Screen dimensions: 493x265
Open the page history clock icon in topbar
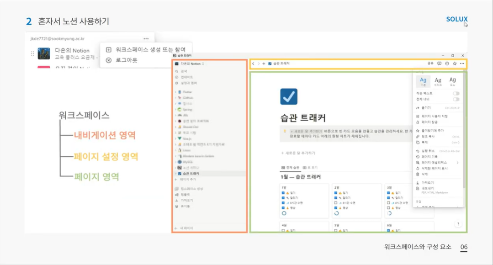447,64
